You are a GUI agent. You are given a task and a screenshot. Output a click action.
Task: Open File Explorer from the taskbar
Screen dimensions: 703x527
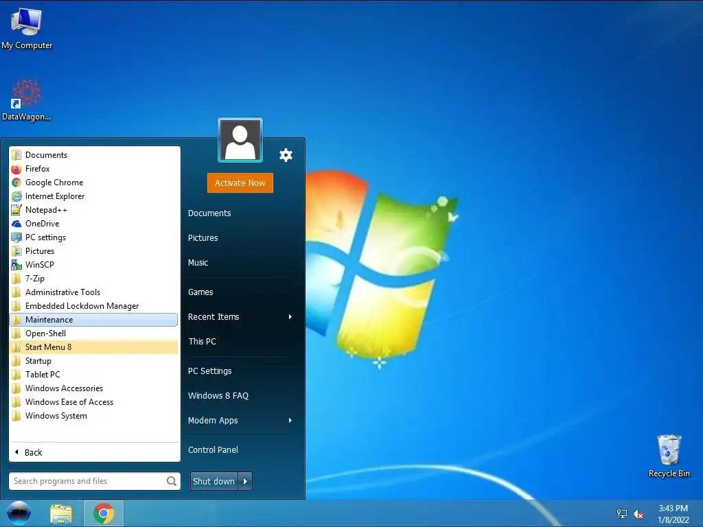point(61,513)
